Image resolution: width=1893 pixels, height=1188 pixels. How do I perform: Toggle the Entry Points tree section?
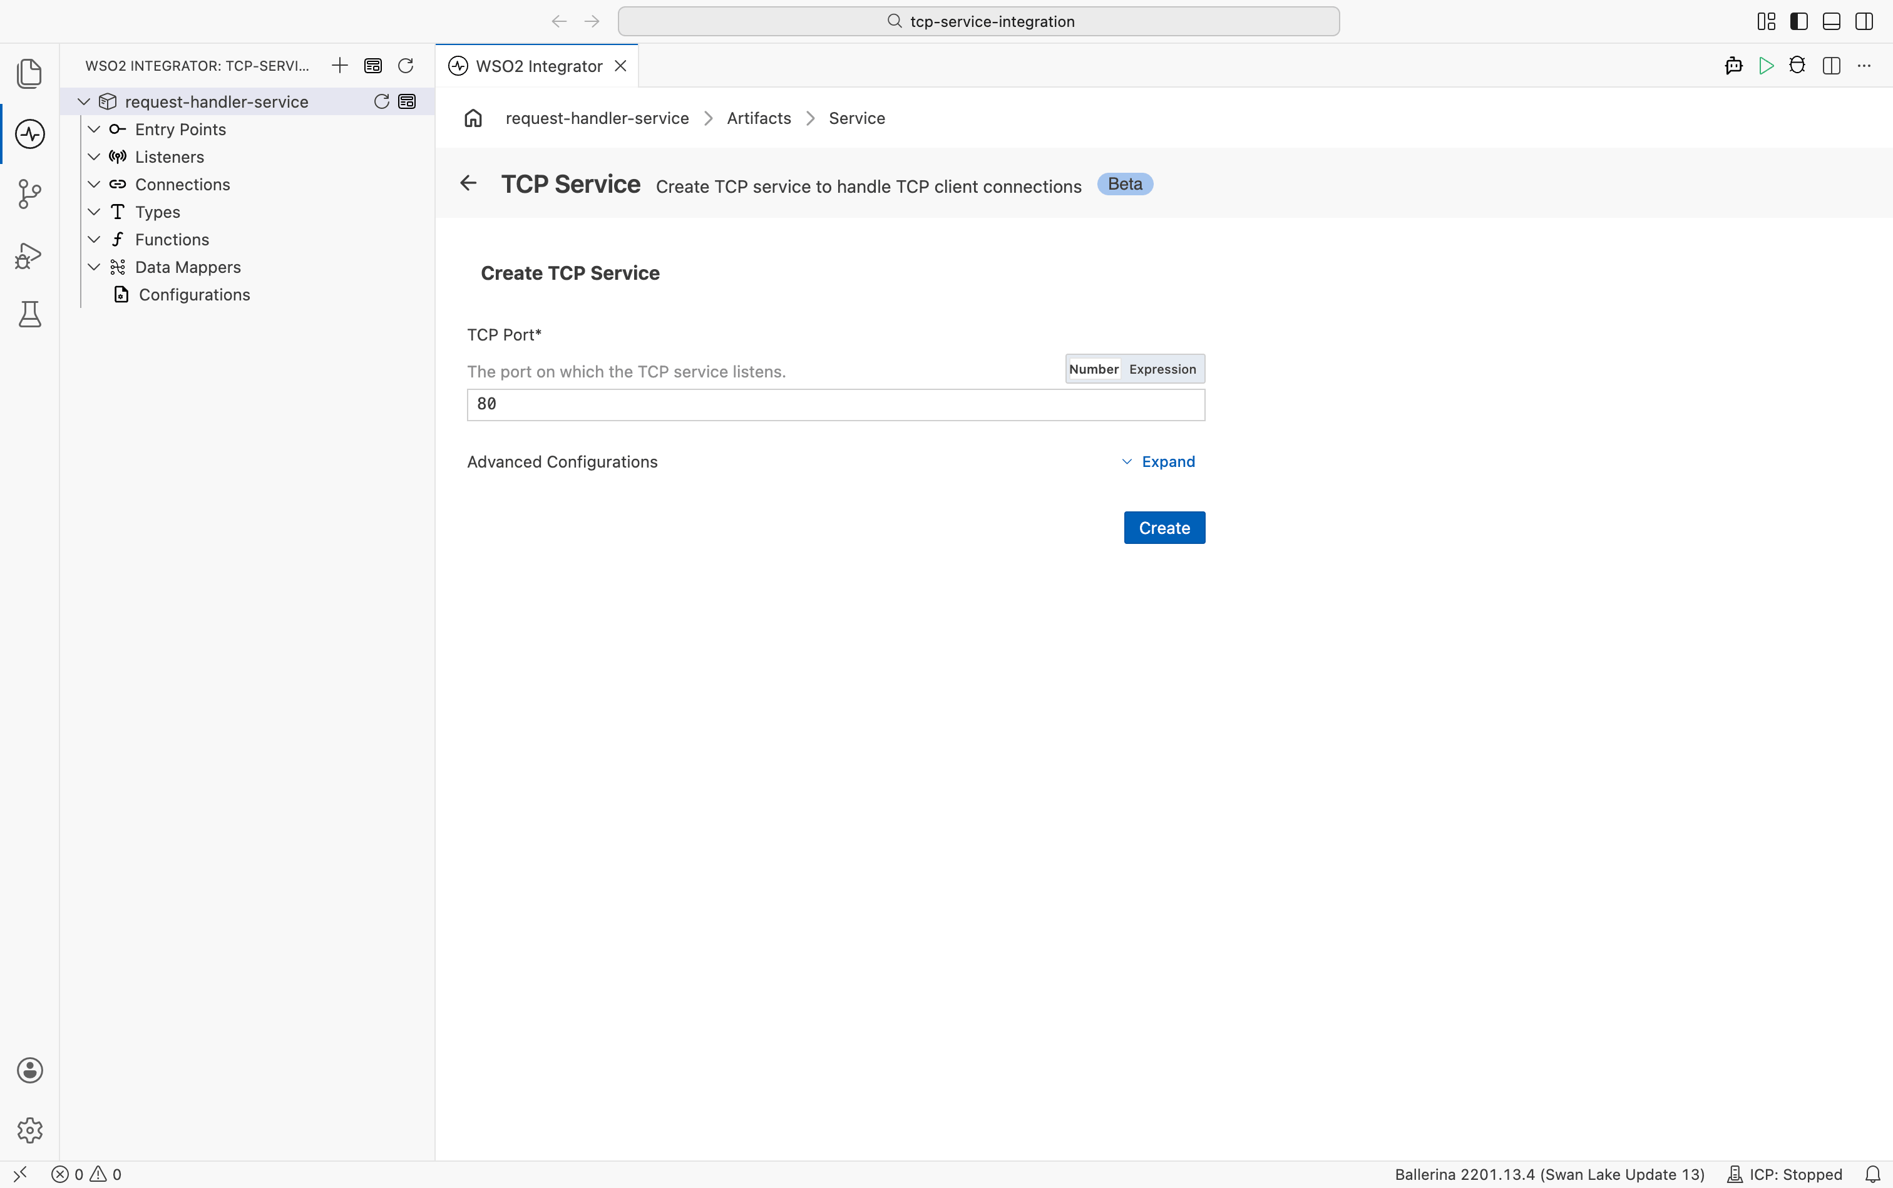[x=95, y=129]
